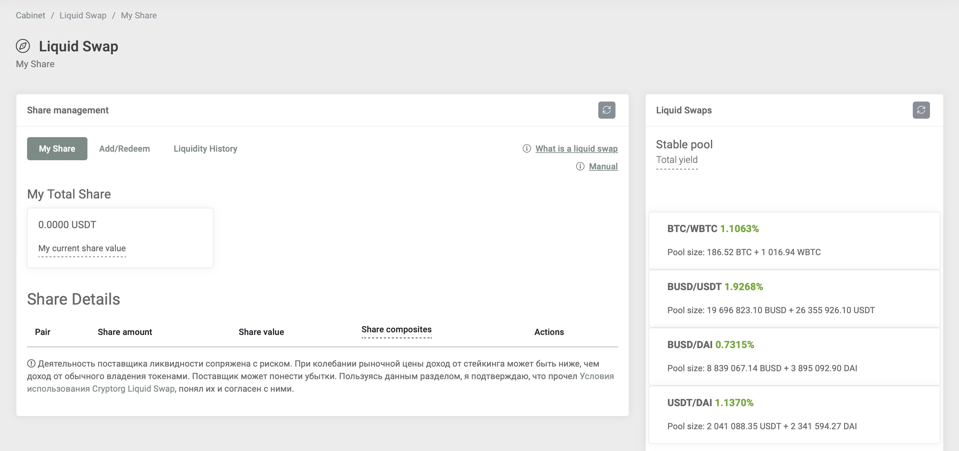Click the Share Details heading
Viewport: 959px width, 451px height.
tap(73, 299)
